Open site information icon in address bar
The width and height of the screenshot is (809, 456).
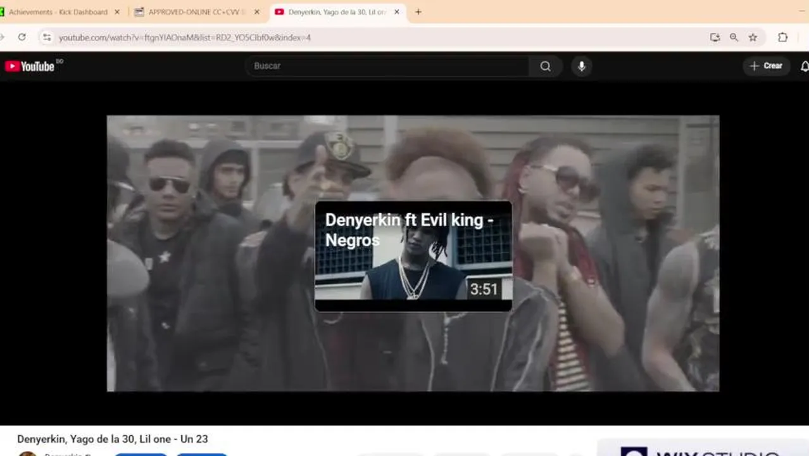pos(46,37)
